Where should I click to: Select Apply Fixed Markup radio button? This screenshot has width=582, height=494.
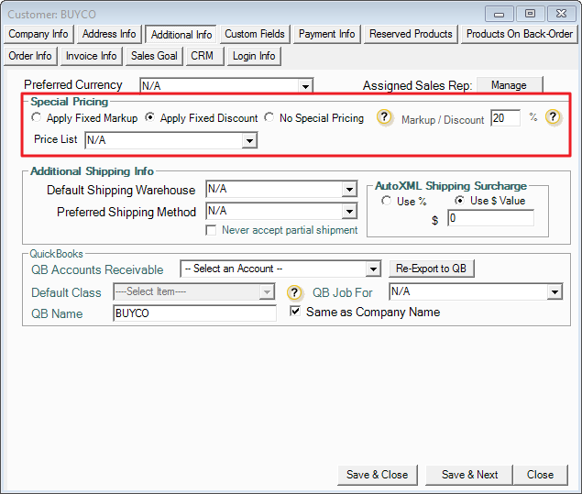(37, 118)
